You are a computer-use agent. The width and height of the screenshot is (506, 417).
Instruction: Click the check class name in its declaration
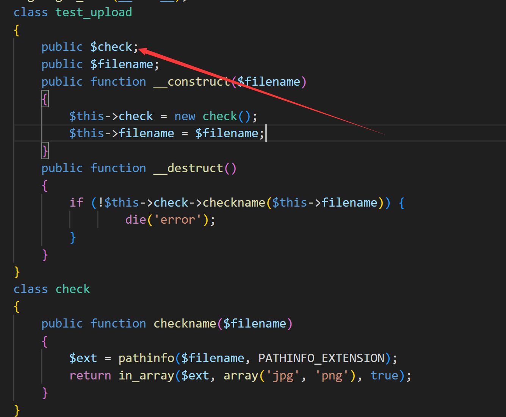pos(73,289)
